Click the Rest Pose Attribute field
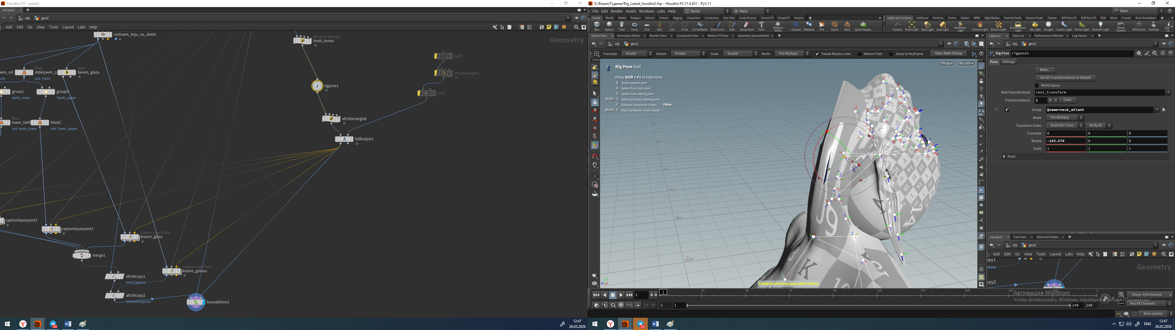This screenshot has height=330, width=1175. pyautogui.click(x=1100, y=93)
